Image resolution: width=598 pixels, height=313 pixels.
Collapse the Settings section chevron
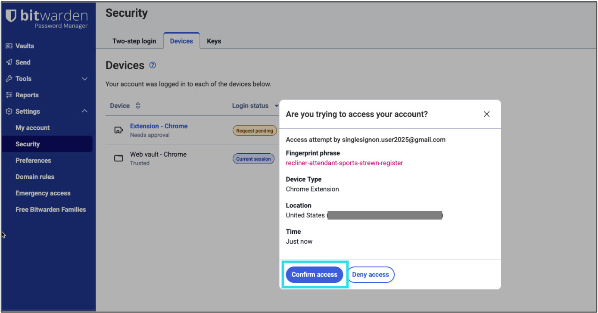click(84, 111)
